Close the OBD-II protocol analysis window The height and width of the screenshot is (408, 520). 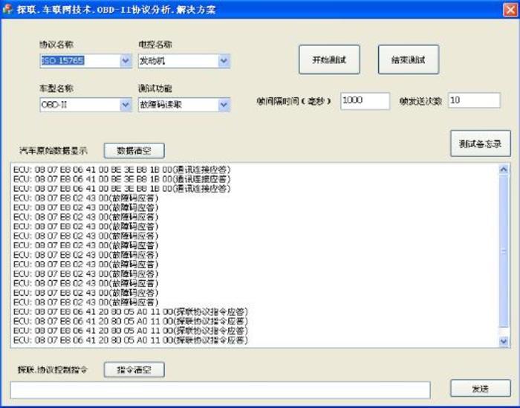pyautogui.click(x=510, y=9)
